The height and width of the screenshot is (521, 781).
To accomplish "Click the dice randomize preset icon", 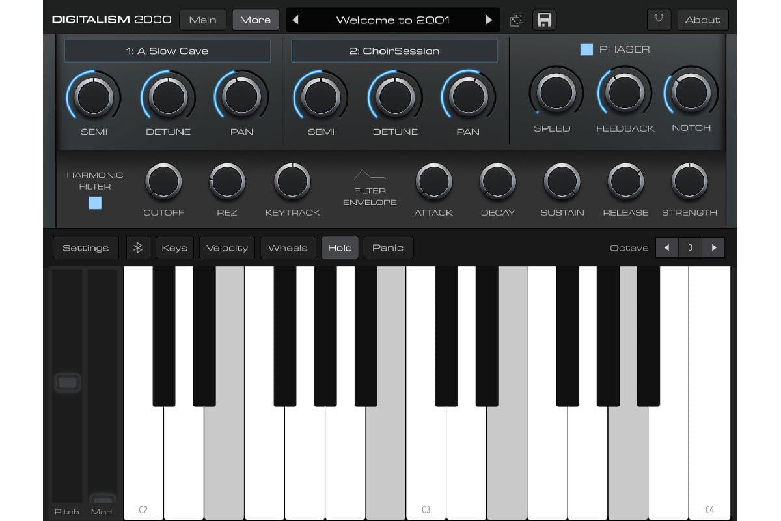I will (516, 20).
